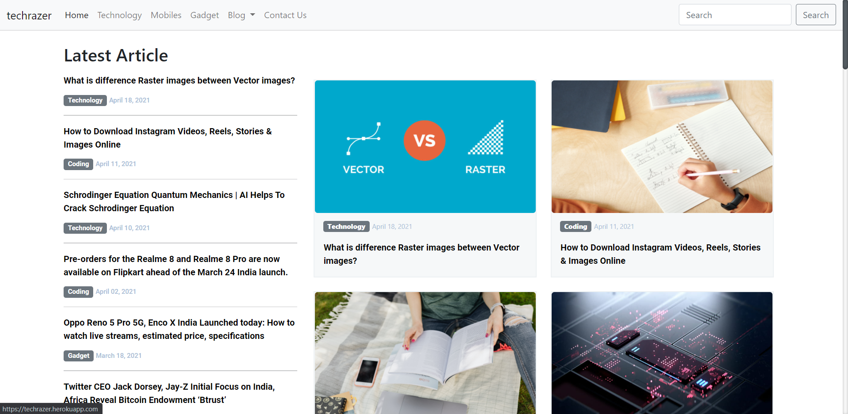Click the Search submit button
Viewport: 848px width, 414px height.
tap(816, 15)
